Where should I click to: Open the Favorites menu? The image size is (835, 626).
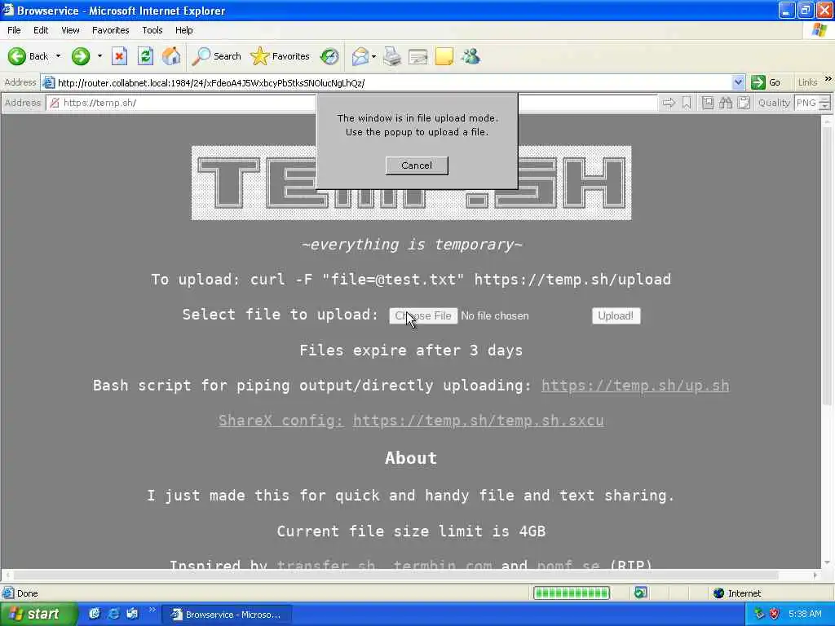click(x=110, y=30)
